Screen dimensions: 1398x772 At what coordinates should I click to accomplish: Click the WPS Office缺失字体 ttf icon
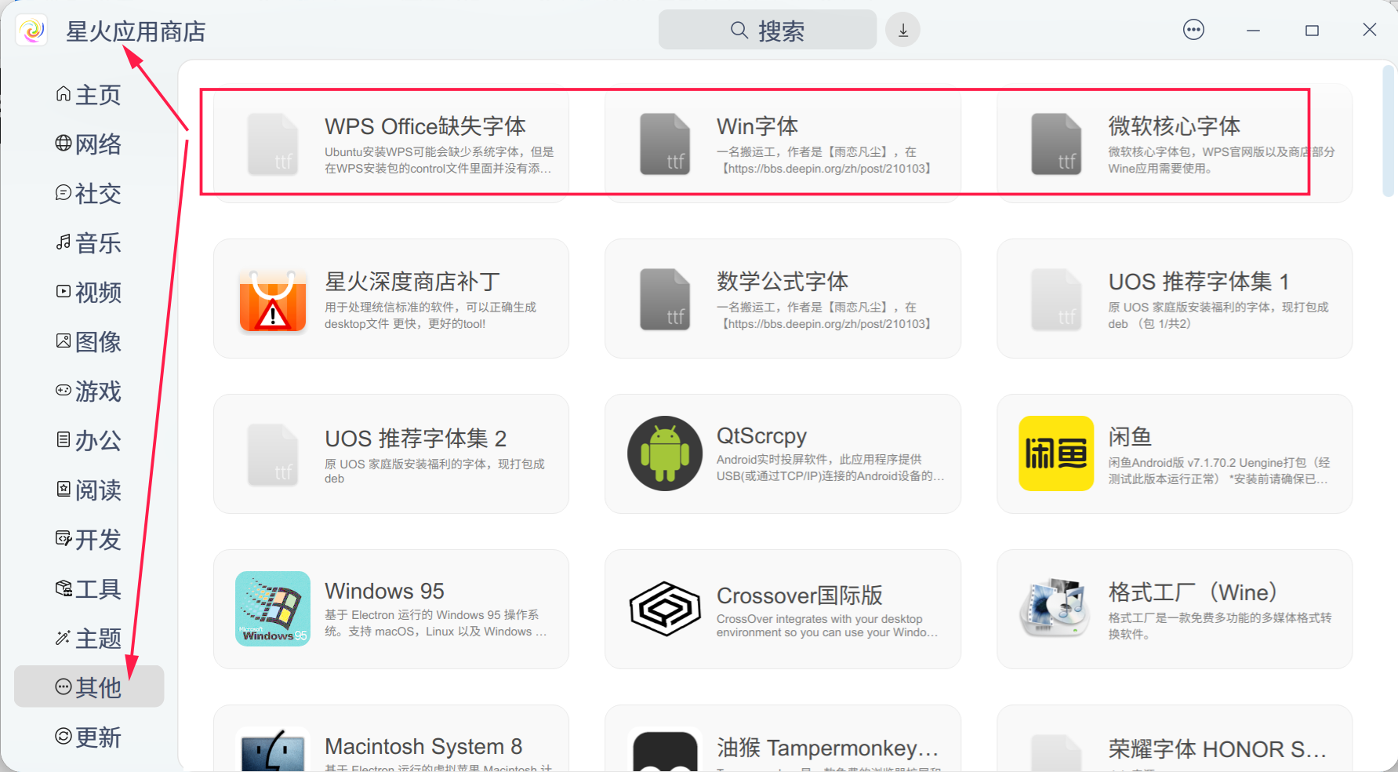[x=273, y=144]
